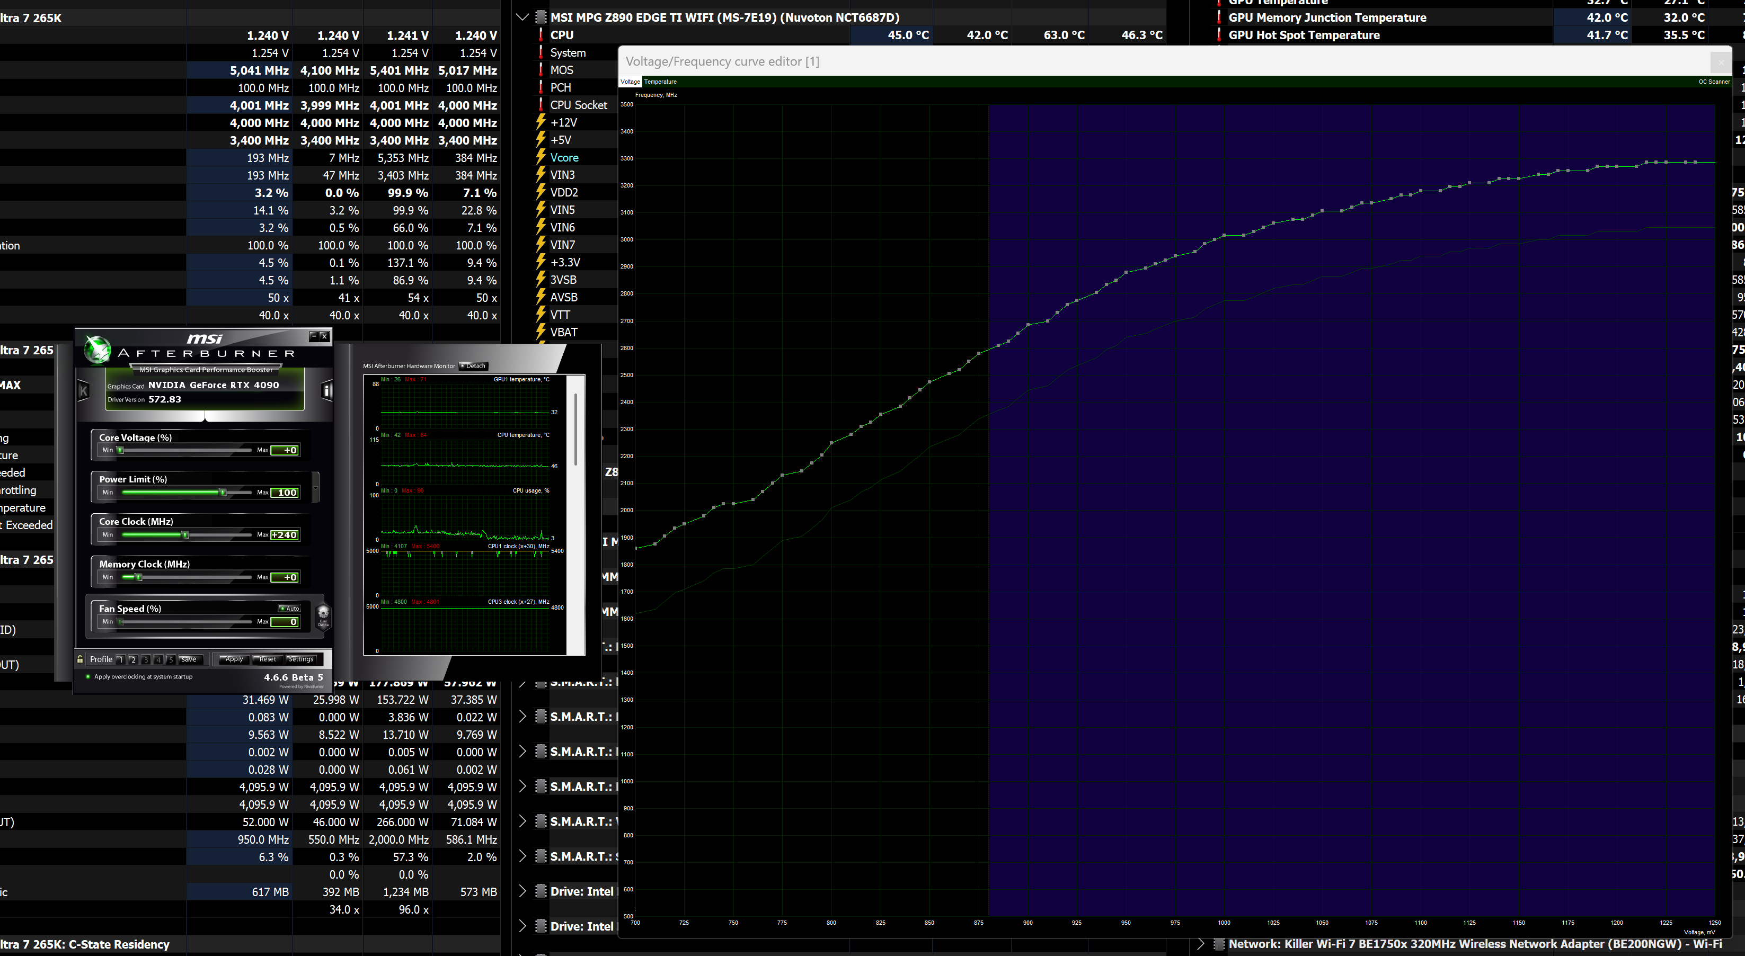Switch to the Temperature tab in curve editor
The height and width of the screenshot is (956, 1745).
[x=660, y=82]
